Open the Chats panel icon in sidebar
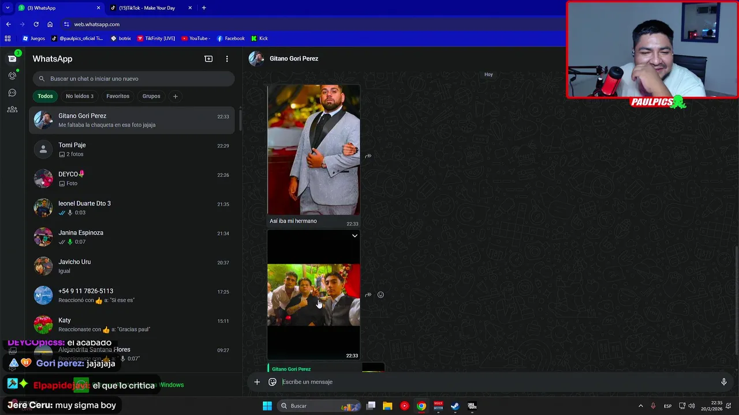This screenshot has height=415, width=739. [x=12, y=59]
